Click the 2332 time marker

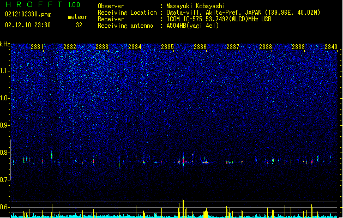pyautogui.click(x=70, y=46)
